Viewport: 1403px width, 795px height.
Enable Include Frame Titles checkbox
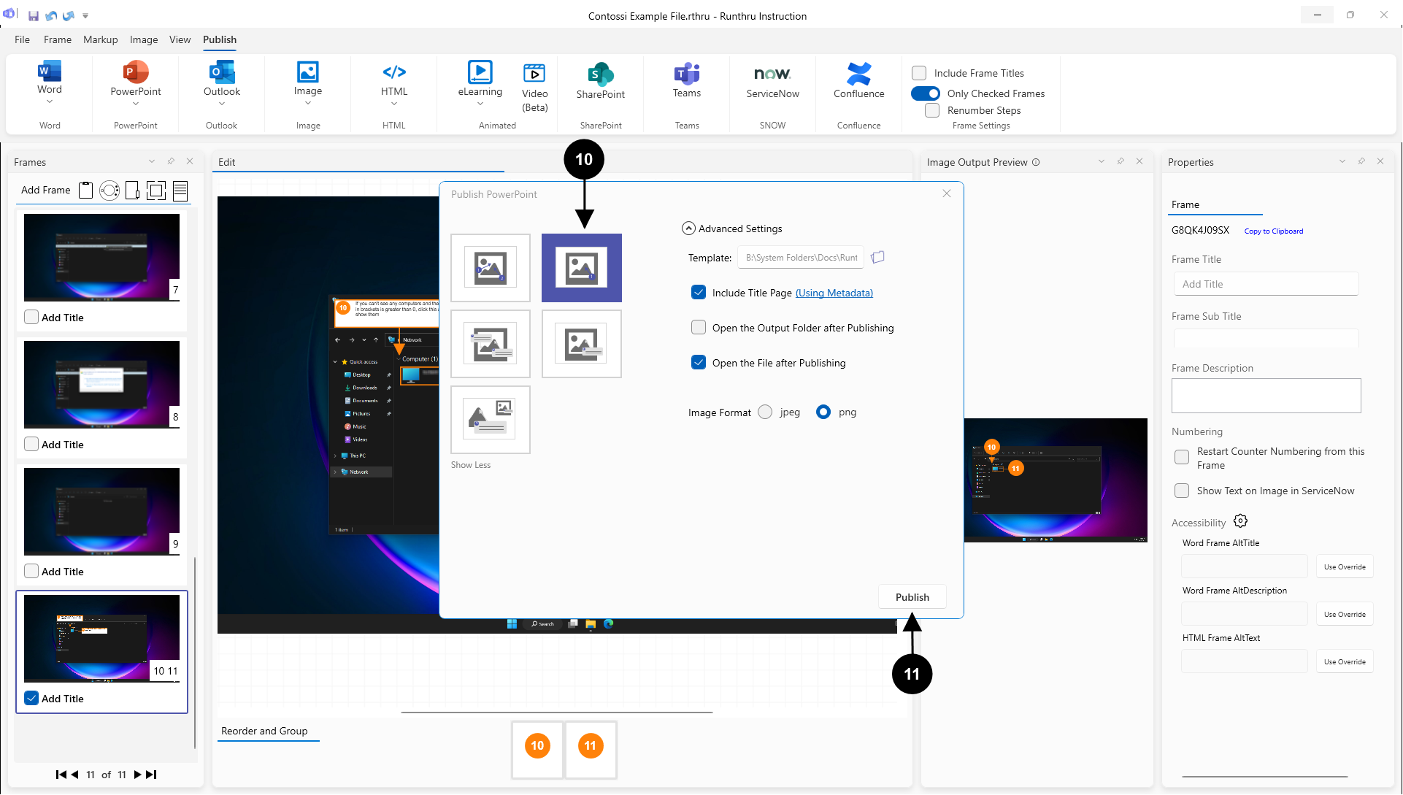pos(919,73)
